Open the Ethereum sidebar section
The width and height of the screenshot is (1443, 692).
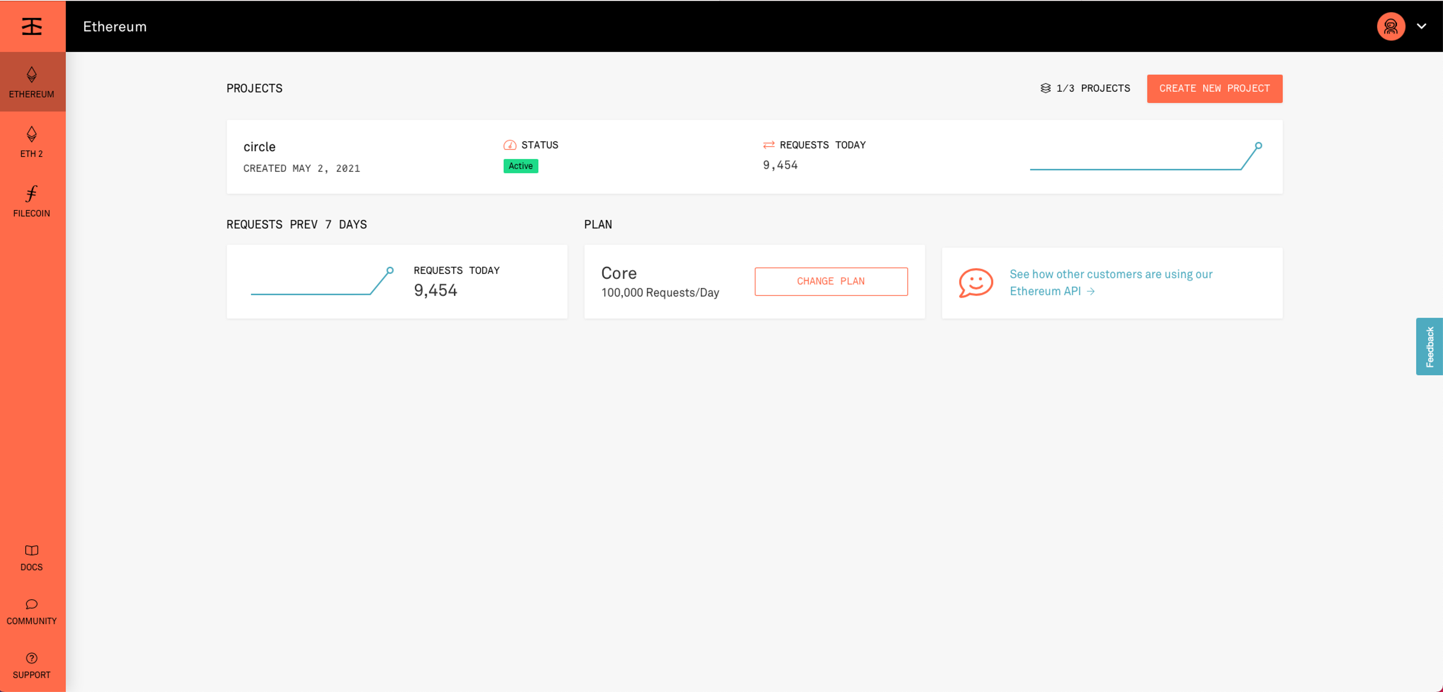tap(32, 82)
